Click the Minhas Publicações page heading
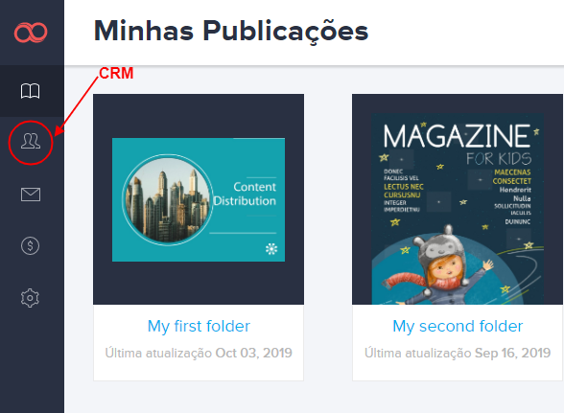This screenshot has width=564, height=413. (231, 32)
